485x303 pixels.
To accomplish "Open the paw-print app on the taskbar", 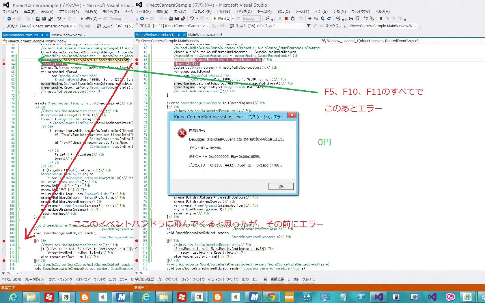I will click(x=307, y=297).
